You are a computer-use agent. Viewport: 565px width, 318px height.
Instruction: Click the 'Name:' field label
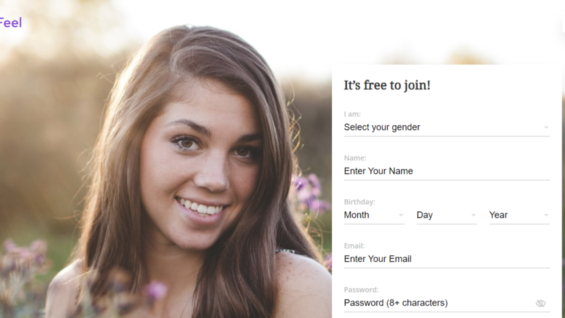[x=355, y=158]
